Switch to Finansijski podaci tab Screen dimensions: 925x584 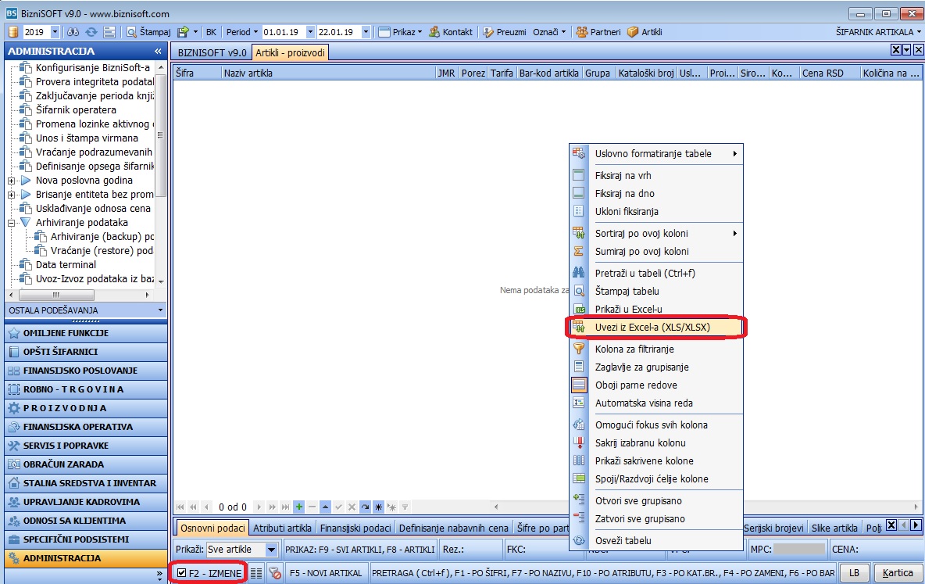355,528
